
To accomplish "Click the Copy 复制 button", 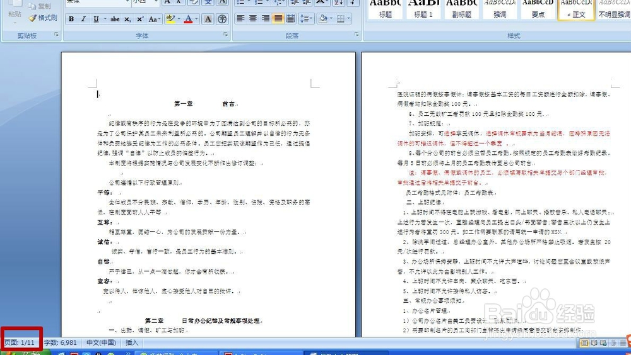I will coord(40,6).
